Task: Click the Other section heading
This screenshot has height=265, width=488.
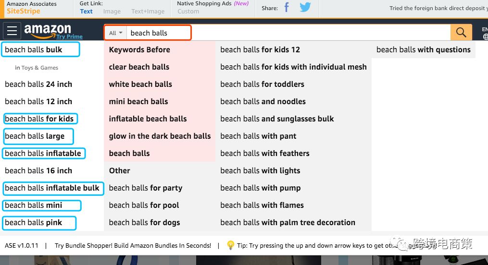Action: tap(120, 170)
